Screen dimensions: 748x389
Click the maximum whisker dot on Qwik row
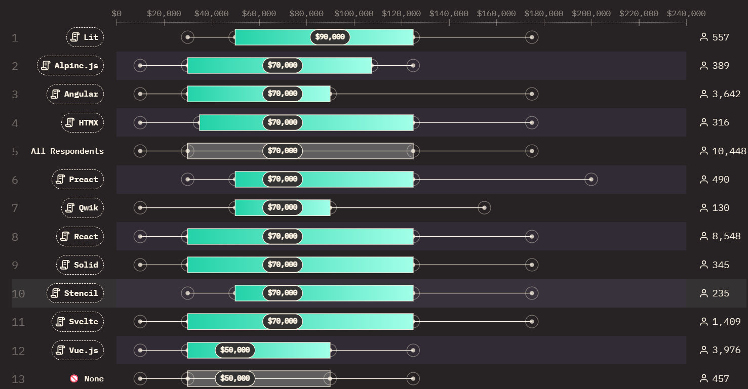coord(484,208)
